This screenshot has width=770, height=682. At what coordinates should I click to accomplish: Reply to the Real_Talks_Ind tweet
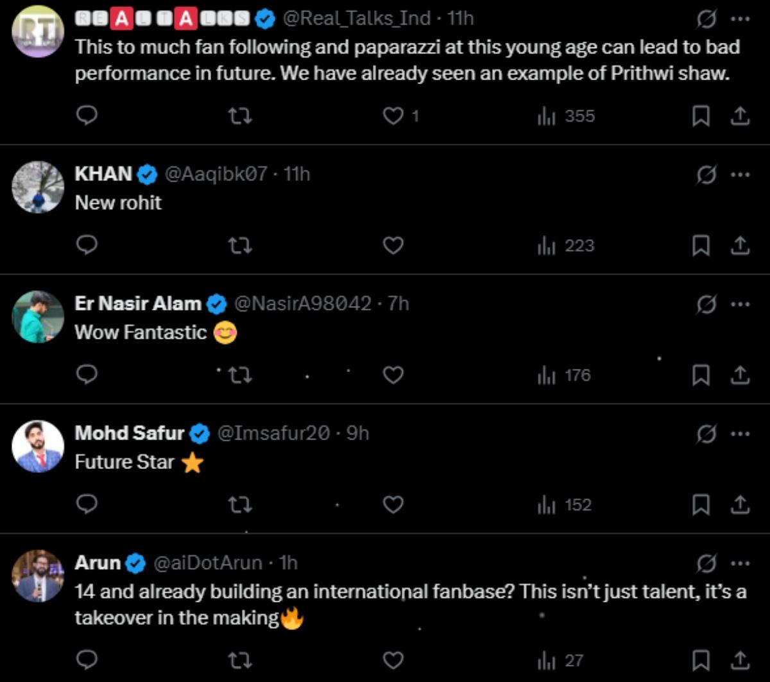pyautogui.click(x=86, y=116)
